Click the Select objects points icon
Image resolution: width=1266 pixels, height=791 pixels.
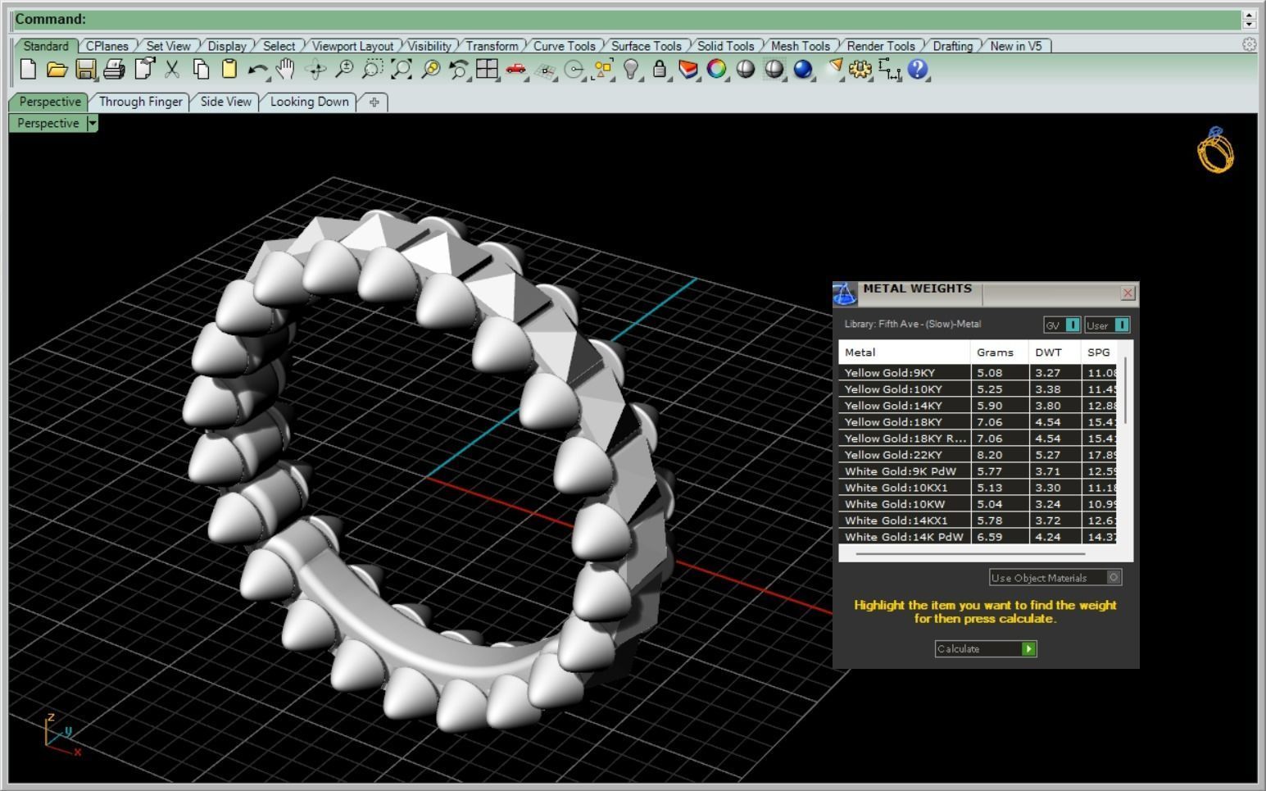[603, 70]
